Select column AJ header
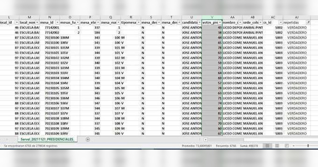Image resolution: width=318 pixels, height=167 pixels. pos(297,17)
